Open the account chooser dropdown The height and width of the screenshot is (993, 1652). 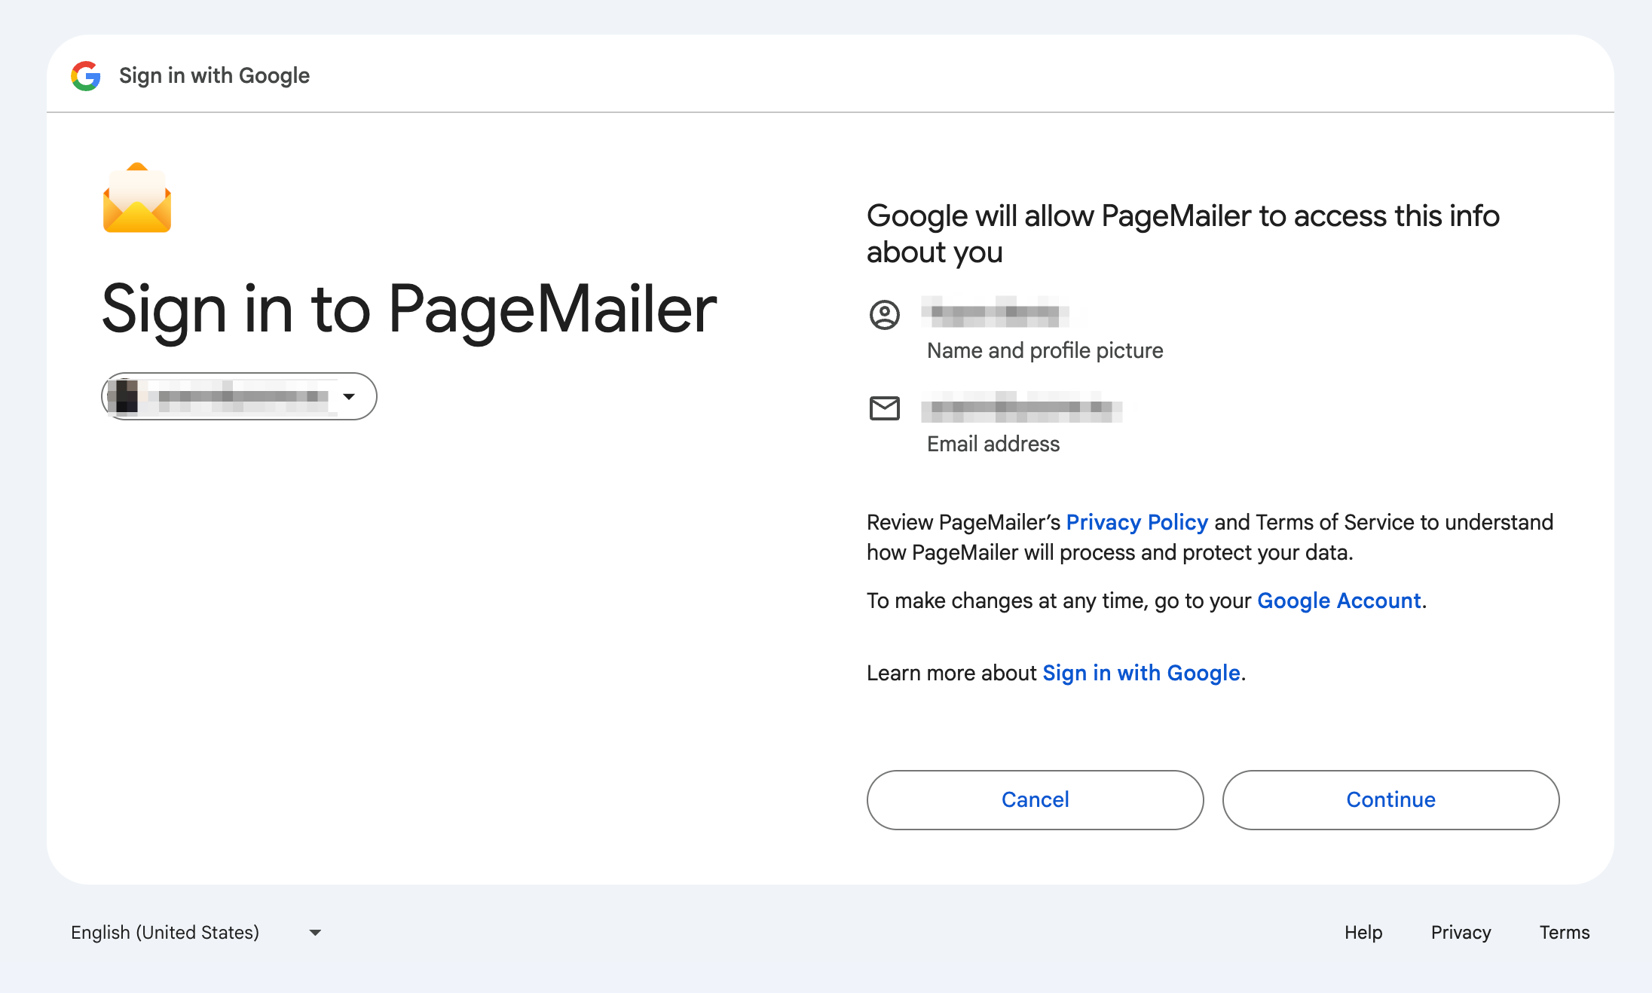pyautogui.click(x=239, y=396)
